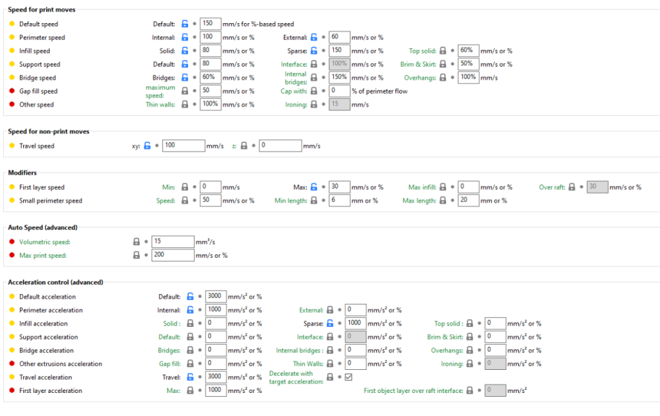The height and width of the screenshot is (416, 660).
Task: Click the Max print speed label link
Action: click(43, 255)
